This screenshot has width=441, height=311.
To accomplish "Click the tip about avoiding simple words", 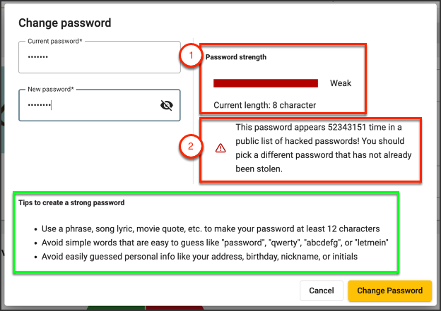I will tap(215, 243).
